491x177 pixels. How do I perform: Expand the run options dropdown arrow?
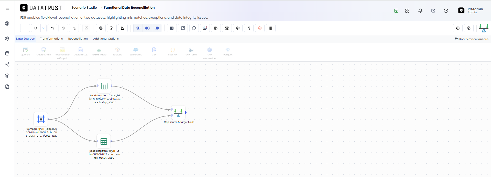tap(44, 28)
